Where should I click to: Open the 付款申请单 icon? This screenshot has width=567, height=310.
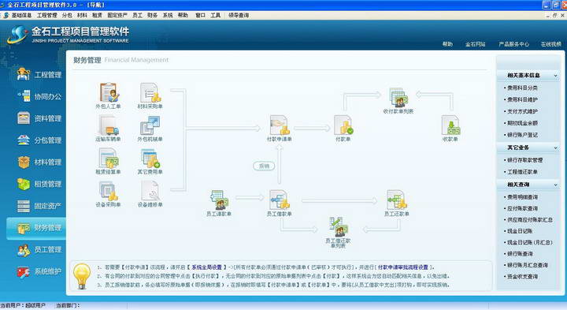(x=279, y=125)
